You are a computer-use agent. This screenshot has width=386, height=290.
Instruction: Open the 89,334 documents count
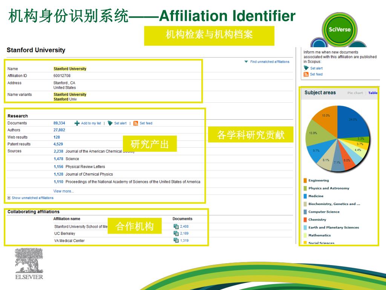[x=59, y=123]
